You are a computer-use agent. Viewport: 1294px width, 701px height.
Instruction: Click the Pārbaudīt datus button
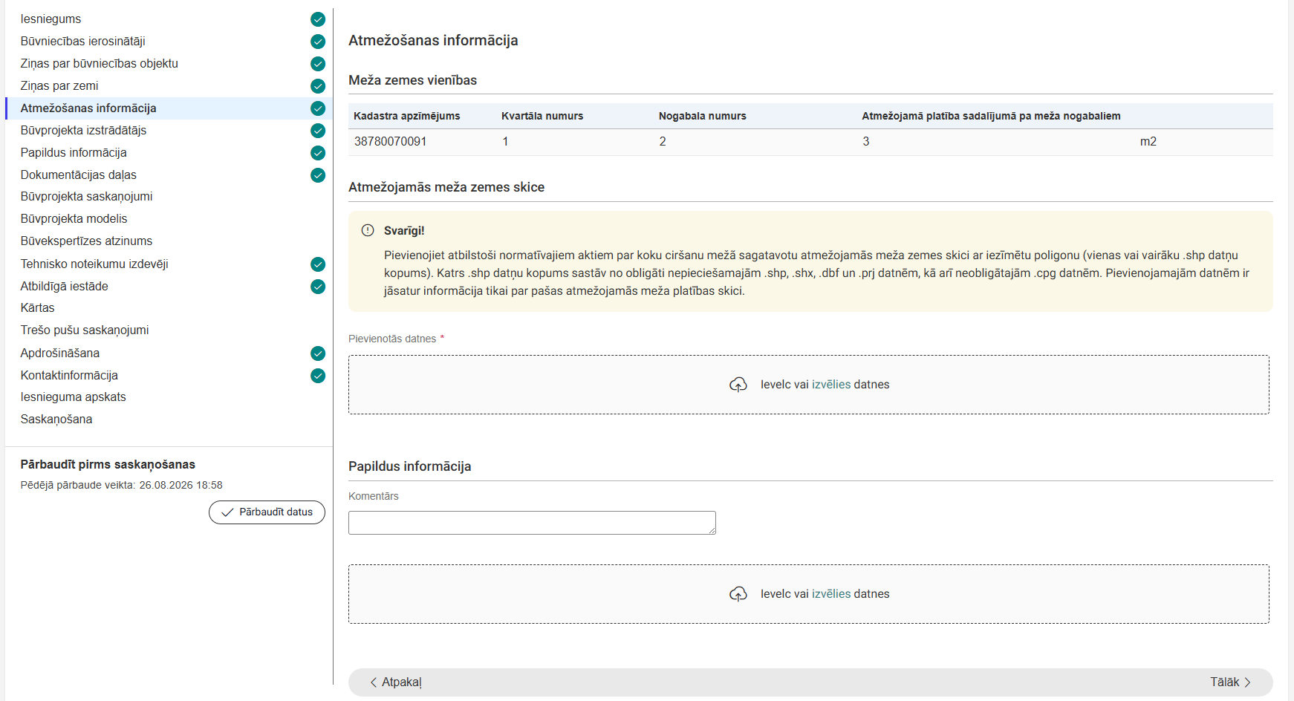267,512
